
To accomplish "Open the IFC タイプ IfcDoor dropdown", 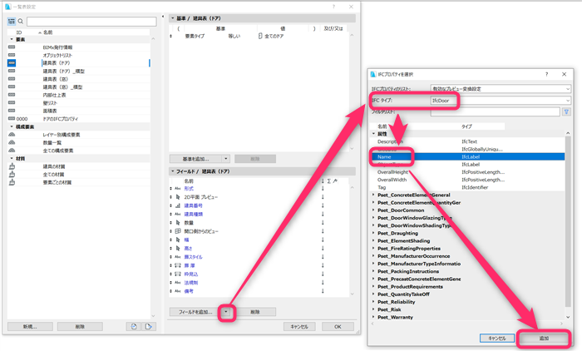I will point(568,101).
